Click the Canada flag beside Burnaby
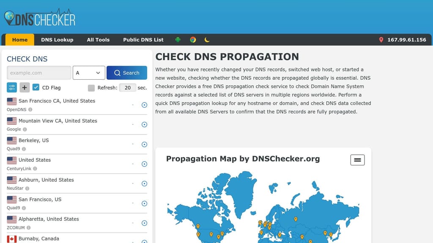The width and height of the screenshot is (433, 243). [x=12, y=239]
